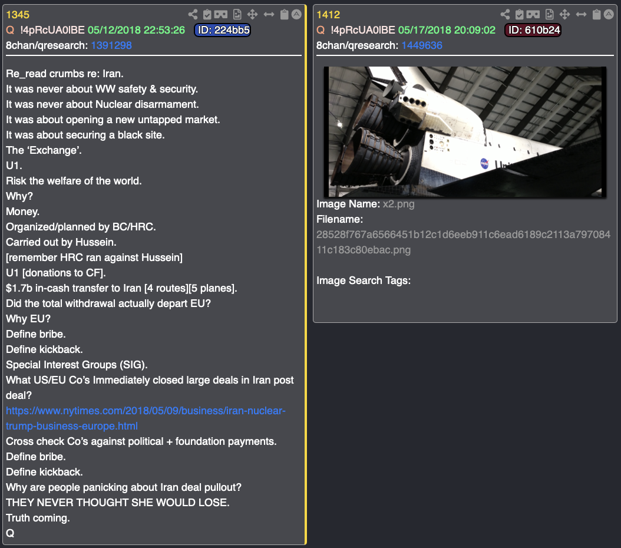
Task: Open the space shuttle image thumbnail
Action: [465, 132]
